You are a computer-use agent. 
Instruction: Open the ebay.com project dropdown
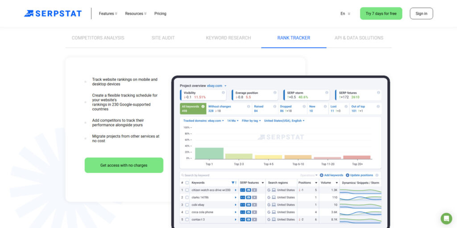click(217, 86)
